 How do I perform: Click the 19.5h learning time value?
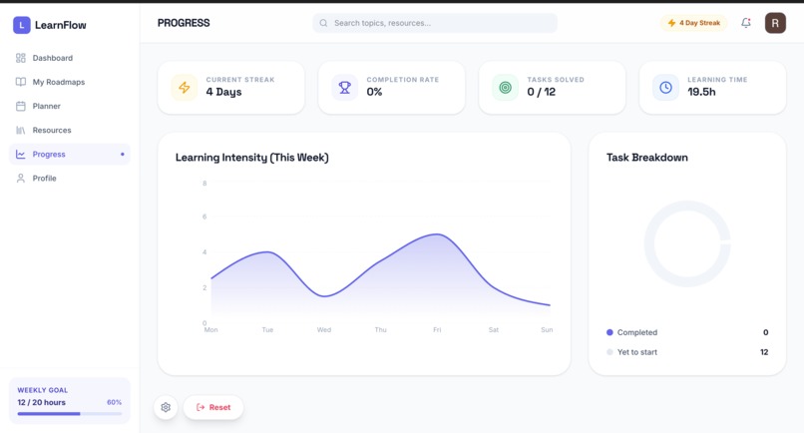[x=701, y=92]
